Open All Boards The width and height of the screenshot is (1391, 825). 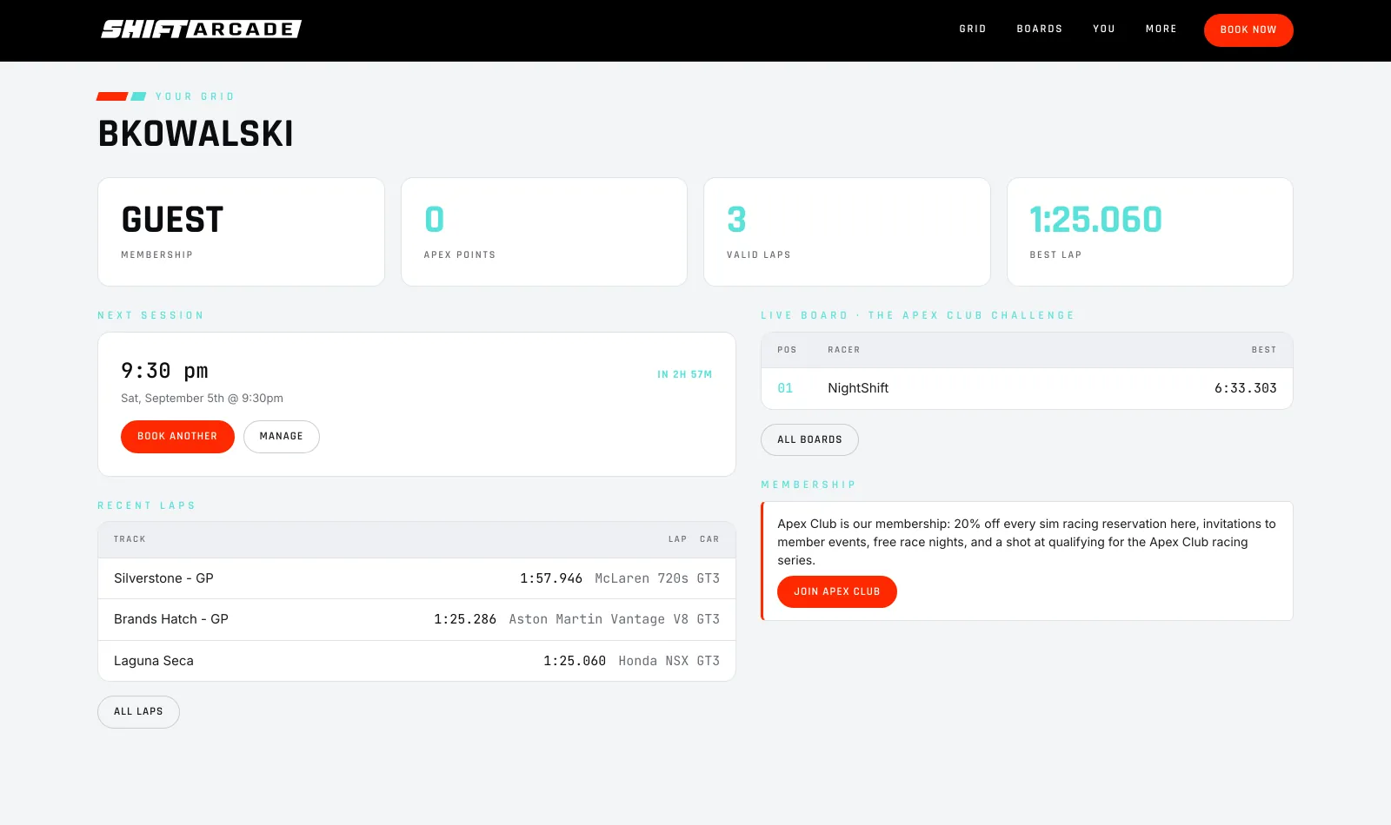tap(809, 440)
